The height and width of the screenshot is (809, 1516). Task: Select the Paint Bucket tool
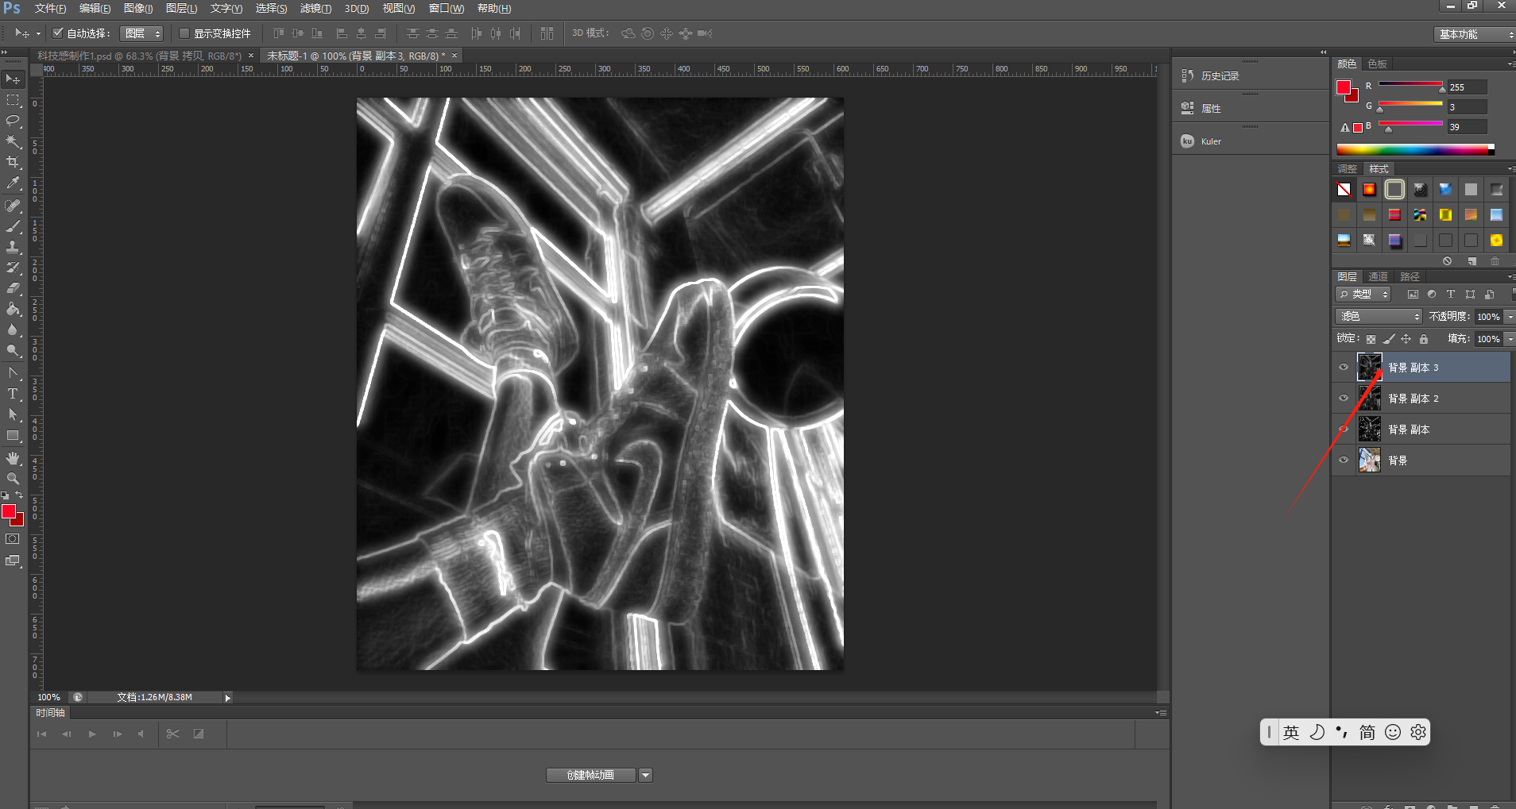pos(13,309)
